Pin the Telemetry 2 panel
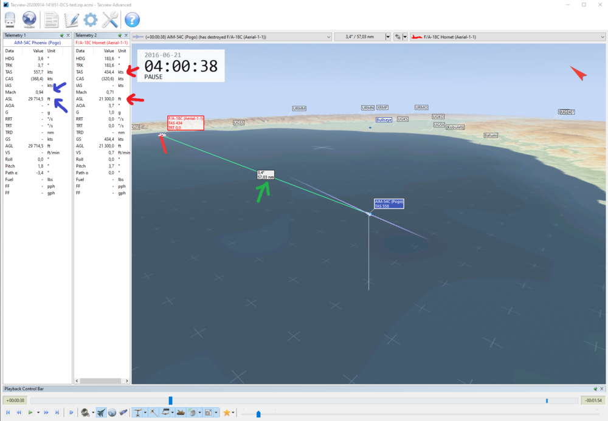This screenshot has height=421, width=608. click(x=119, y=35)
